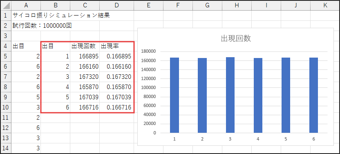Click cell showing 166160

pos(85,66)
